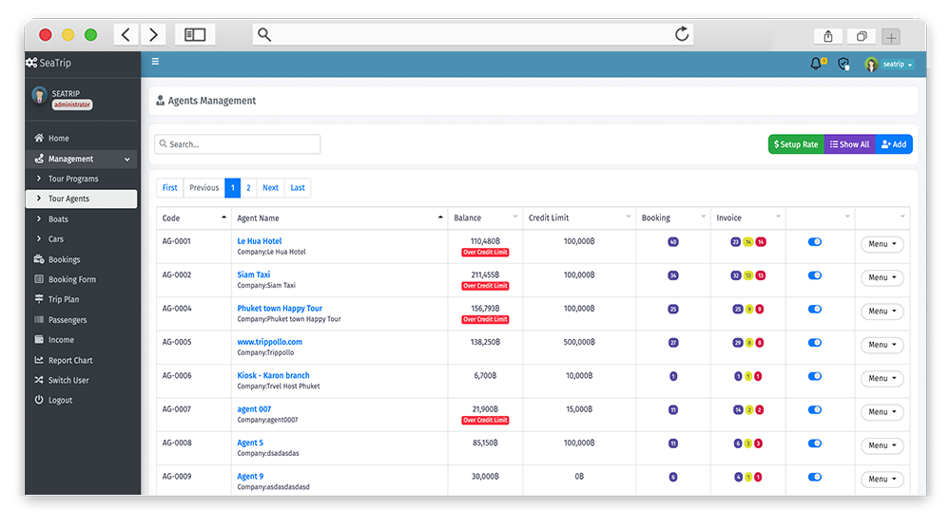Open the notifications bell icon
951x529 pixels.
816,63
